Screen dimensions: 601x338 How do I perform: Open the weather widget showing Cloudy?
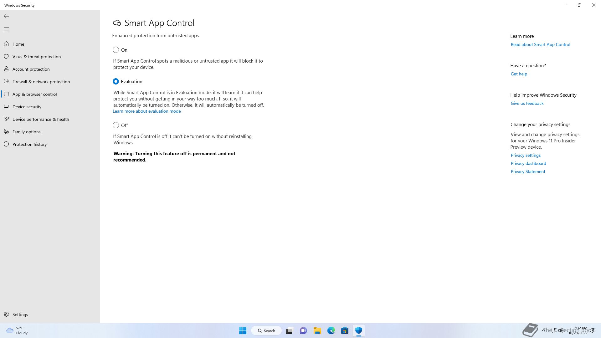pos(17,330)
